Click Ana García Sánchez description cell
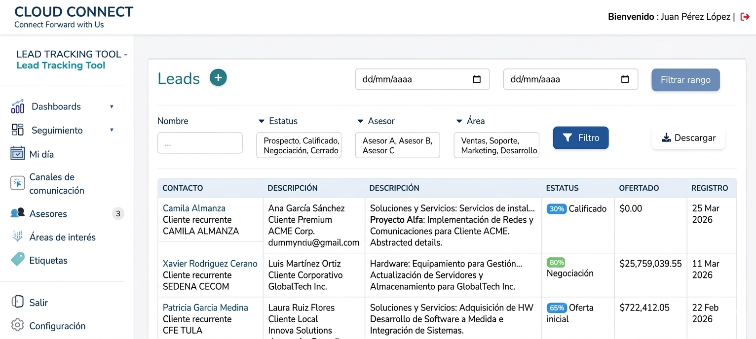 314,225
